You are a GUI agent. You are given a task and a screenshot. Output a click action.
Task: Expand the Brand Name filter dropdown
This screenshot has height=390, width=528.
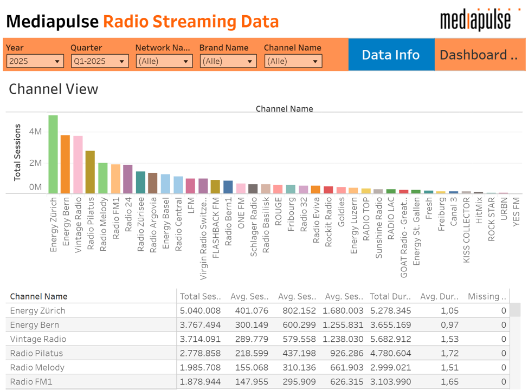pyautogui.click(x=228, y=61)
